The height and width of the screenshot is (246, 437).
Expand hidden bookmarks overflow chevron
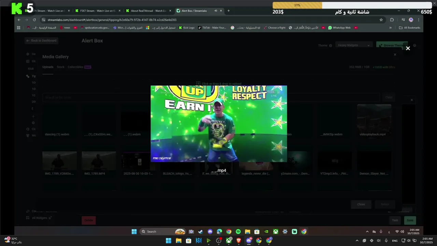390,28
